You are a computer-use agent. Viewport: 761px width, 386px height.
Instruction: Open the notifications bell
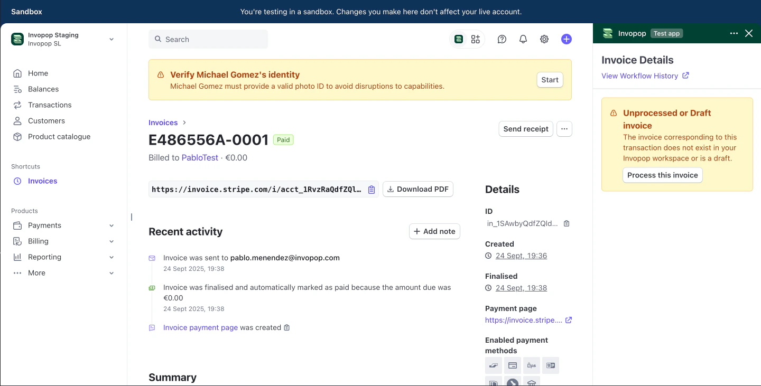click(x=523, y=39)
